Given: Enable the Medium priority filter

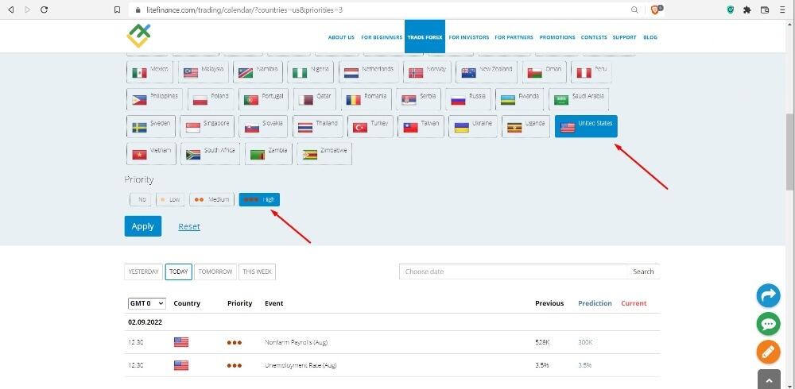Looking at the screenshot, I should click(211, 199).
